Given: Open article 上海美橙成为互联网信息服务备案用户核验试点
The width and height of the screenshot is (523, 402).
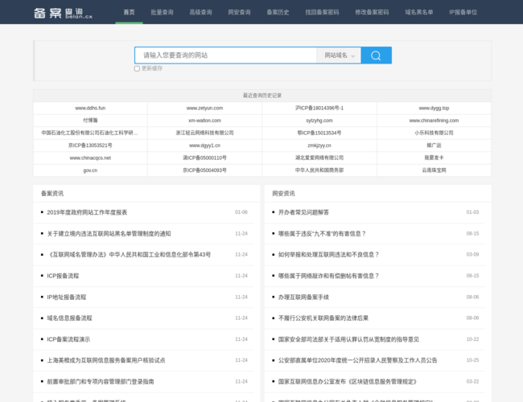Looking at the screenshot, I should tap(106, 360).
